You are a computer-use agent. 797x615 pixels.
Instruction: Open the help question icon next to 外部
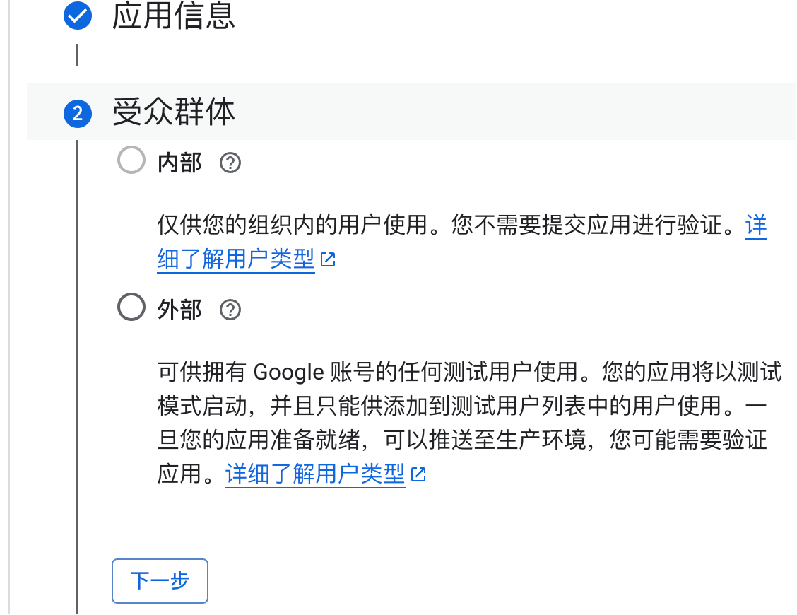[x=230, y=310]
